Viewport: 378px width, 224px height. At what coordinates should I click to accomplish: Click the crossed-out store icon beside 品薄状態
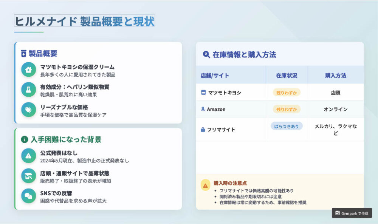pos(28,176)
